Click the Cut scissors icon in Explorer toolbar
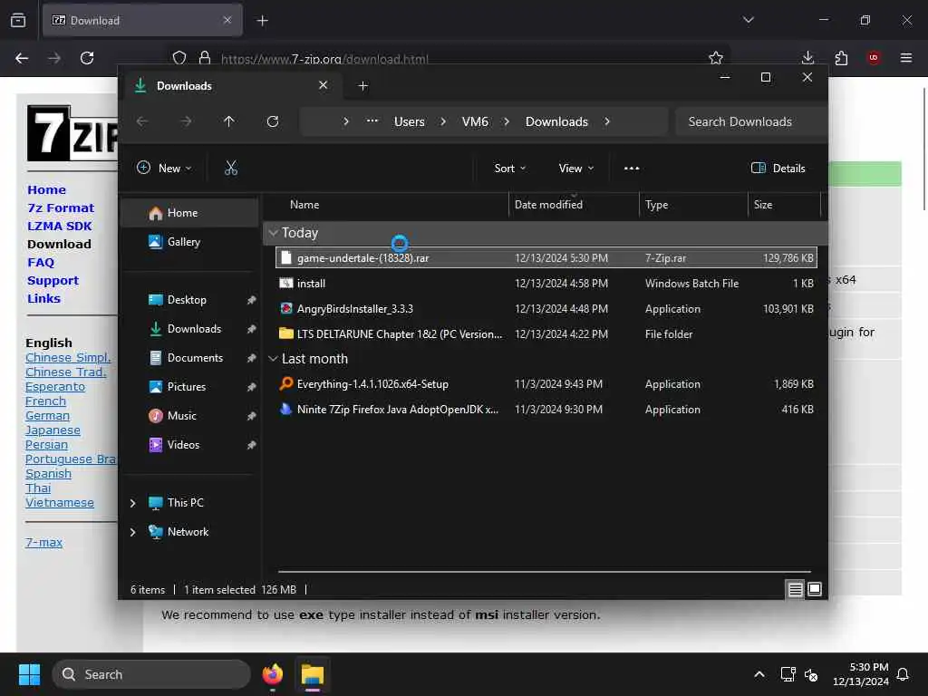Screen dimensions: 928x696 click(231, 168)
